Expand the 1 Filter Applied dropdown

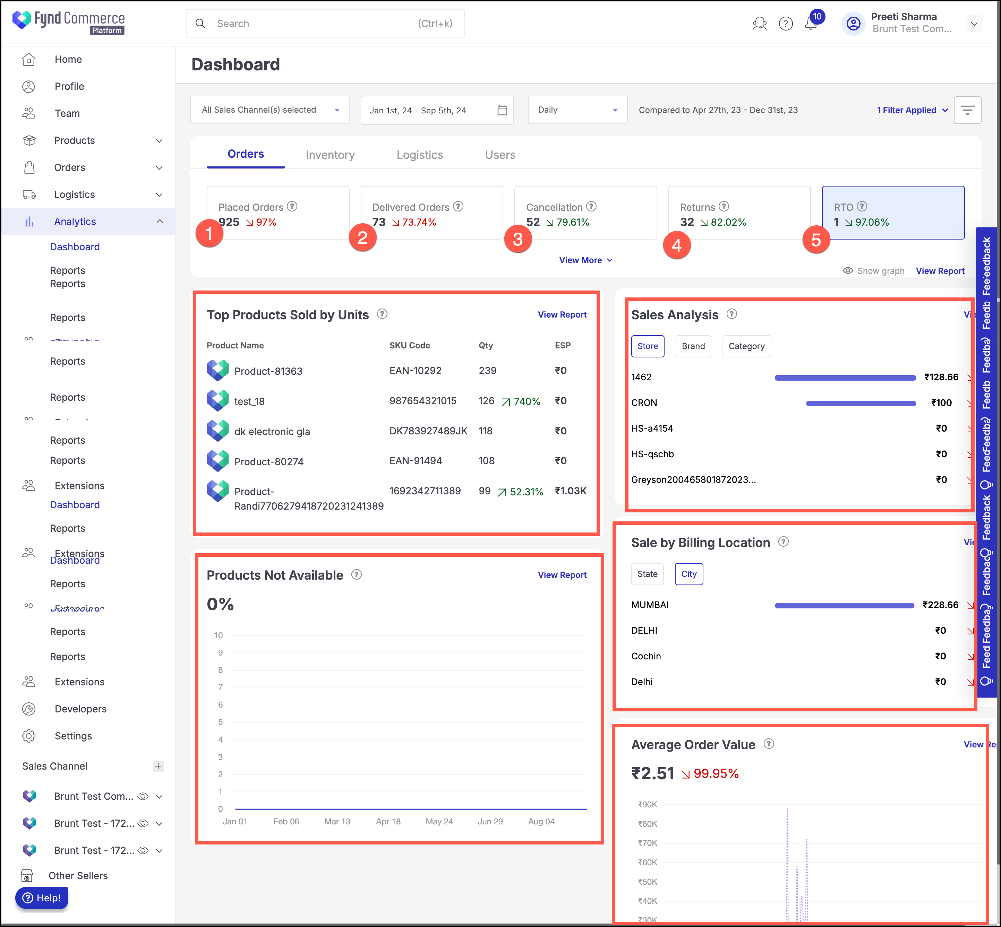tap(913, 110)
